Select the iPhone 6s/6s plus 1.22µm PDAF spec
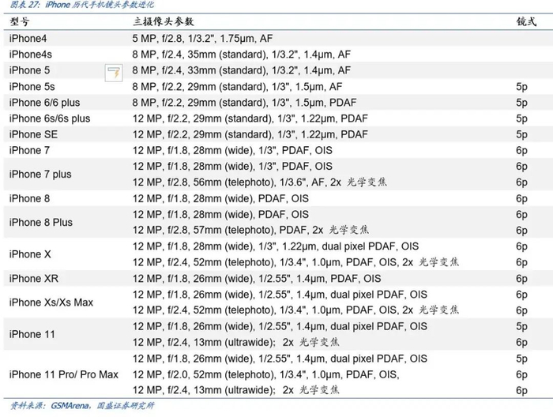 click(x=250, y=118)
